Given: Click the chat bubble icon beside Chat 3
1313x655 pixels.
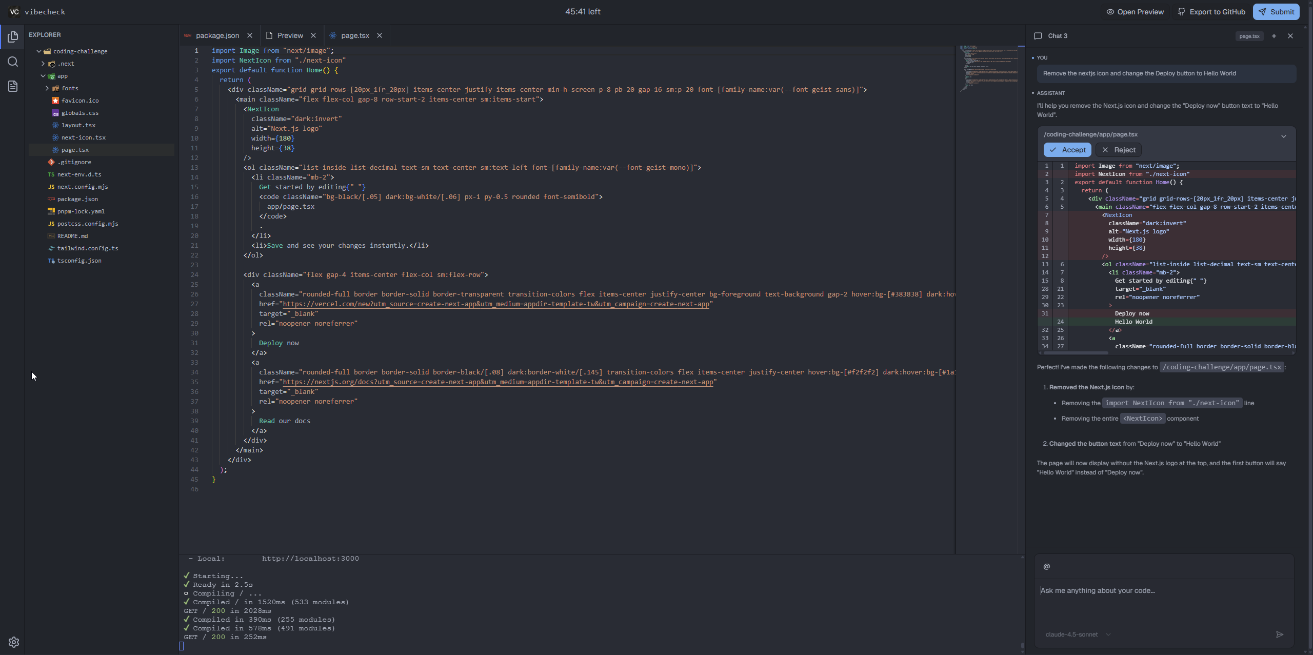Looking at the screenshot, I should [x=1038, y=35].
